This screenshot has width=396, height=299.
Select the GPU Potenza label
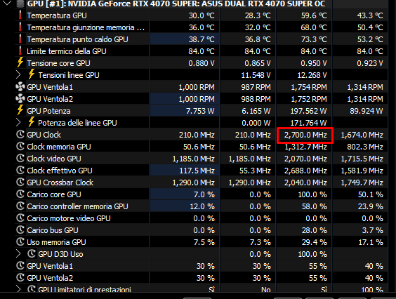point(48,111)
